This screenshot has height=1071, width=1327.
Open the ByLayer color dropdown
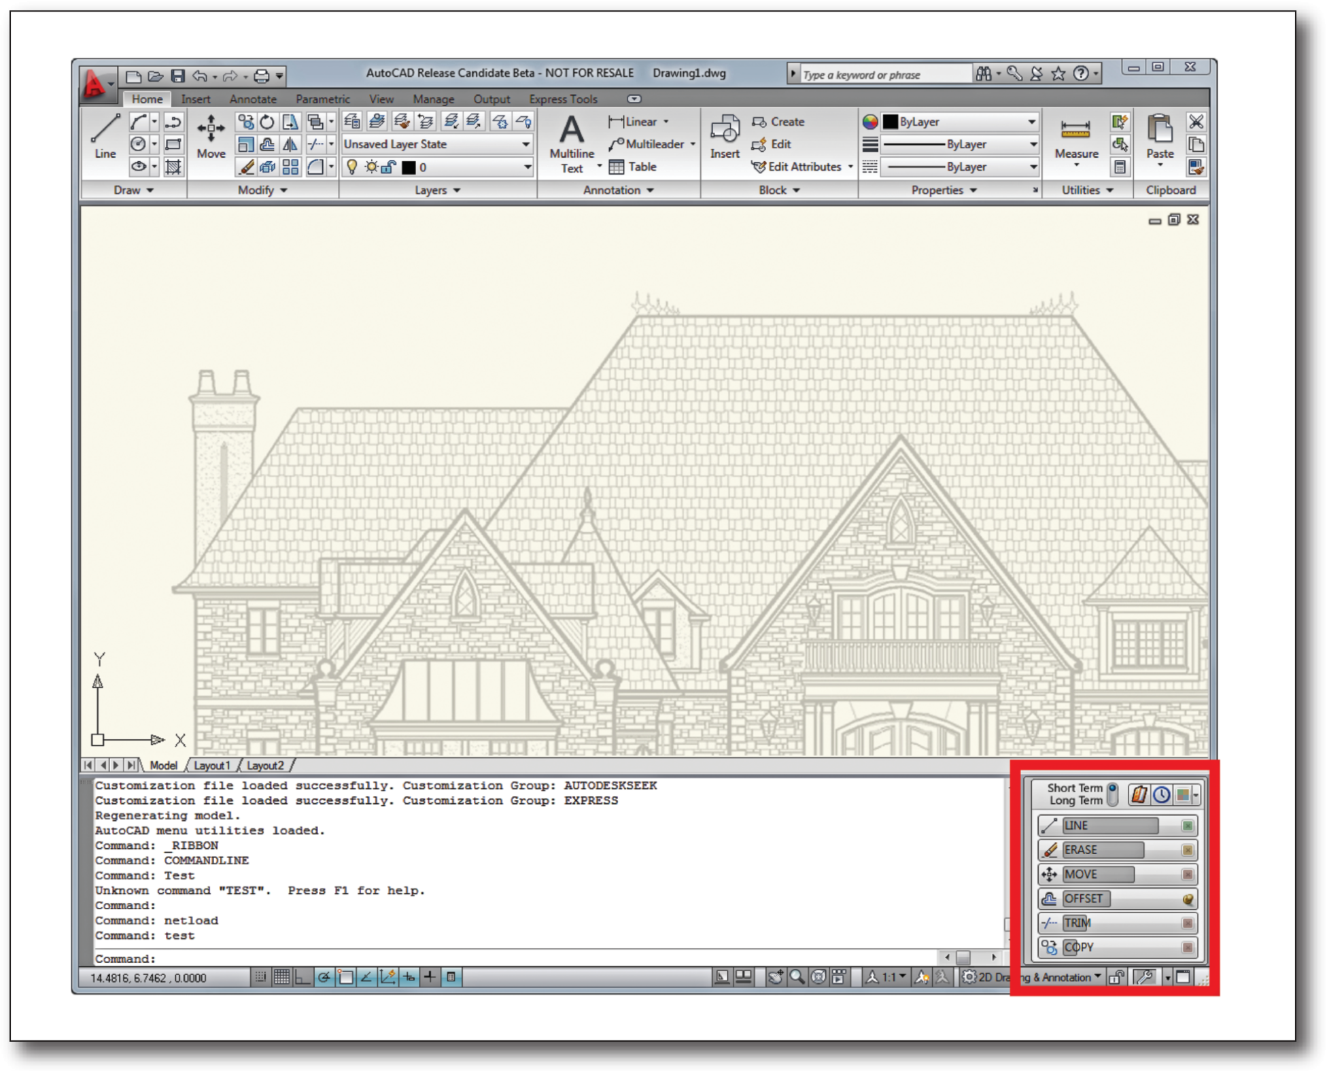pos(960,122)
